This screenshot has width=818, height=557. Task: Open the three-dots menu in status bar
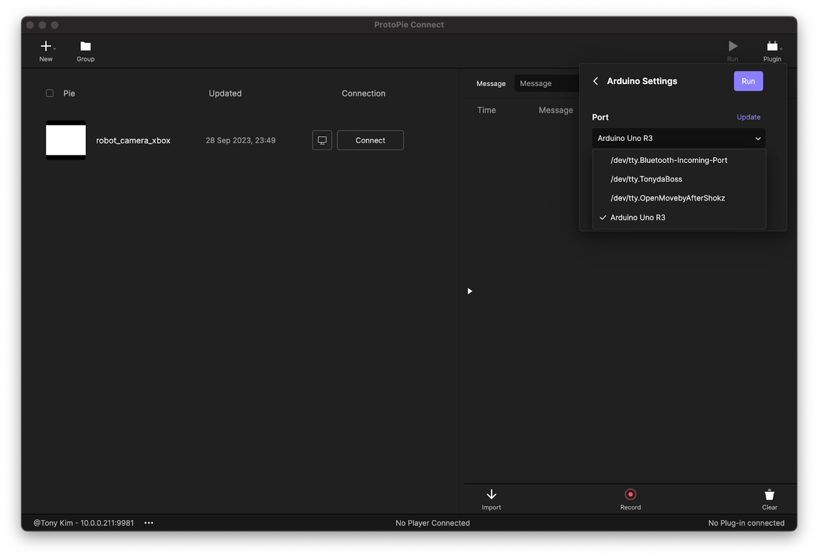[x=148, y=523]
